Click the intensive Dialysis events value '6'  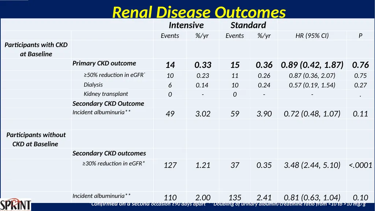(170, 86)
